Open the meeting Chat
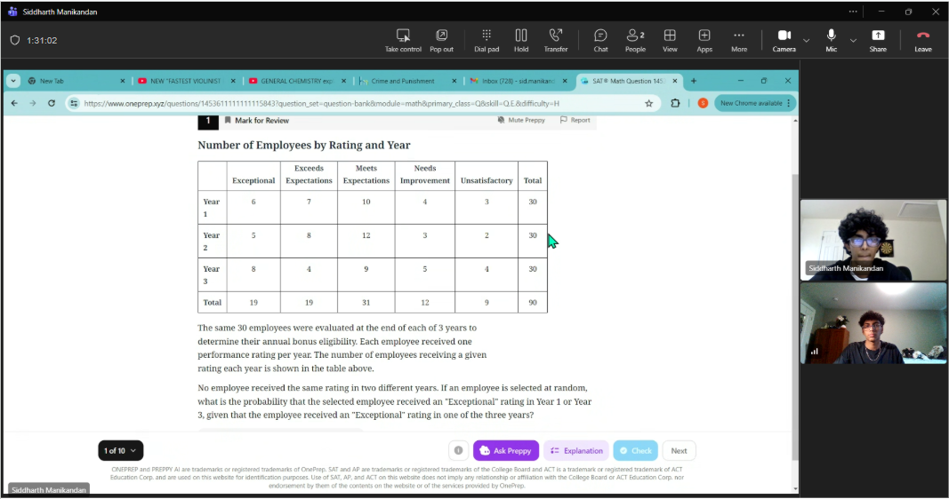The height and width of the screenshot is (499, 949). click(x=600, y=41)
